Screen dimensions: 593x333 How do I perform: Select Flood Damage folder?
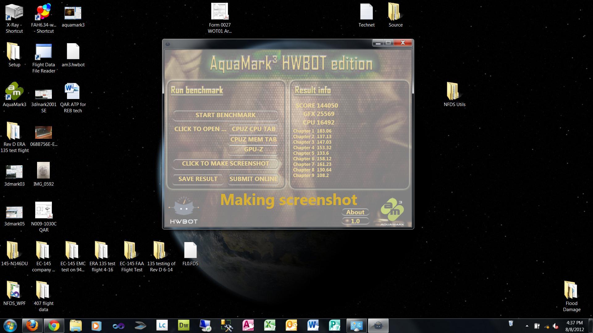click(x=571, y=297)
